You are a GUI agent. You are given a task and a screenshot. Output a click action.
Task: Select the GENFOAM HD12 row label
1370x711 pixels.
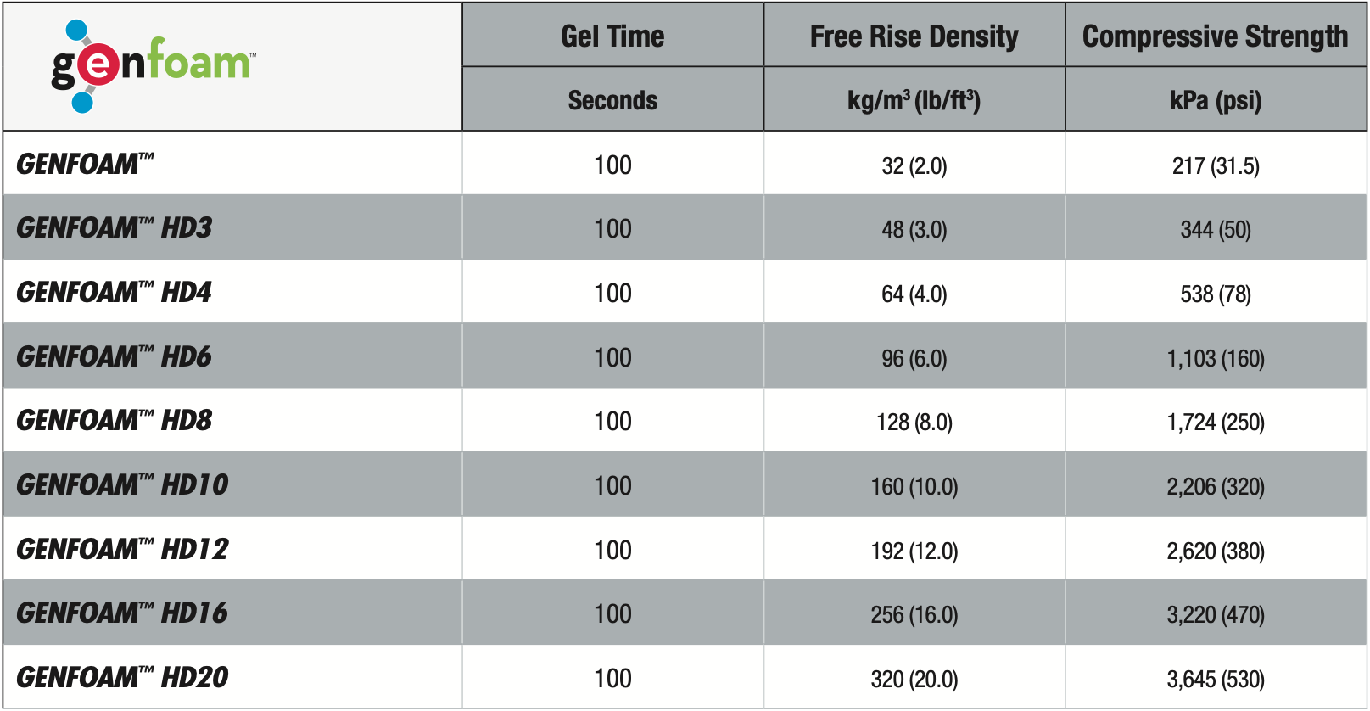[x=122, y=549]
